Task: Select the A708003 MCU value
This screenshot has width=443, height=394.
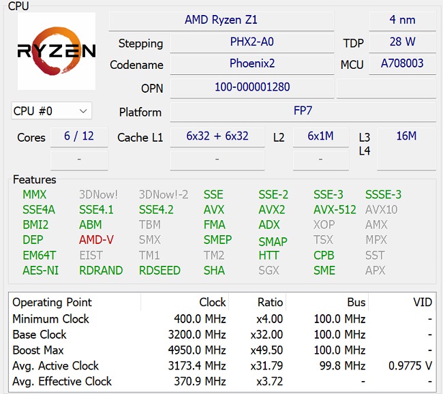Action: point(402,65)
